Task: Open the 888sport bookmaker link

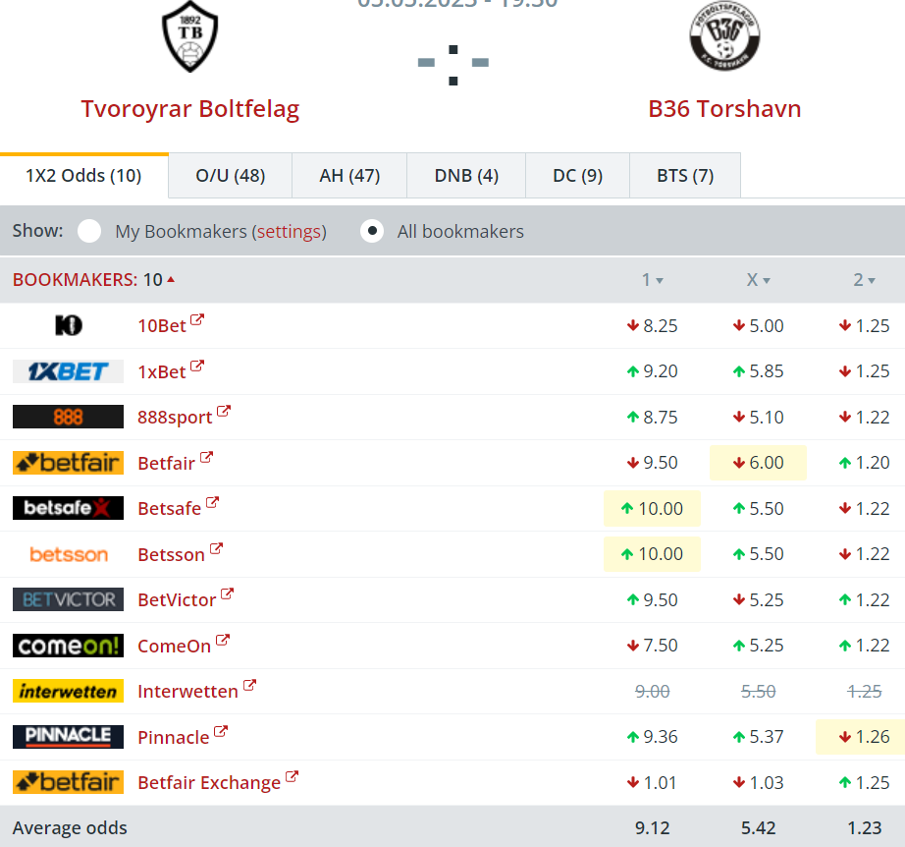Action: click(x=175, y=418)
